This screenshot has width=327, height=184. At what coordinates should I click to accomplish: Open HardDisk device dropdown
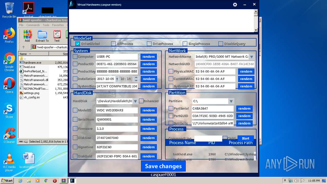(x=135, y=101)
